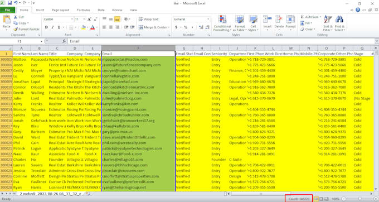Click the zoom slider in the status bar
Image resolution: width=379 pixels, height=202 pixels.
click(x=359, y=199)
